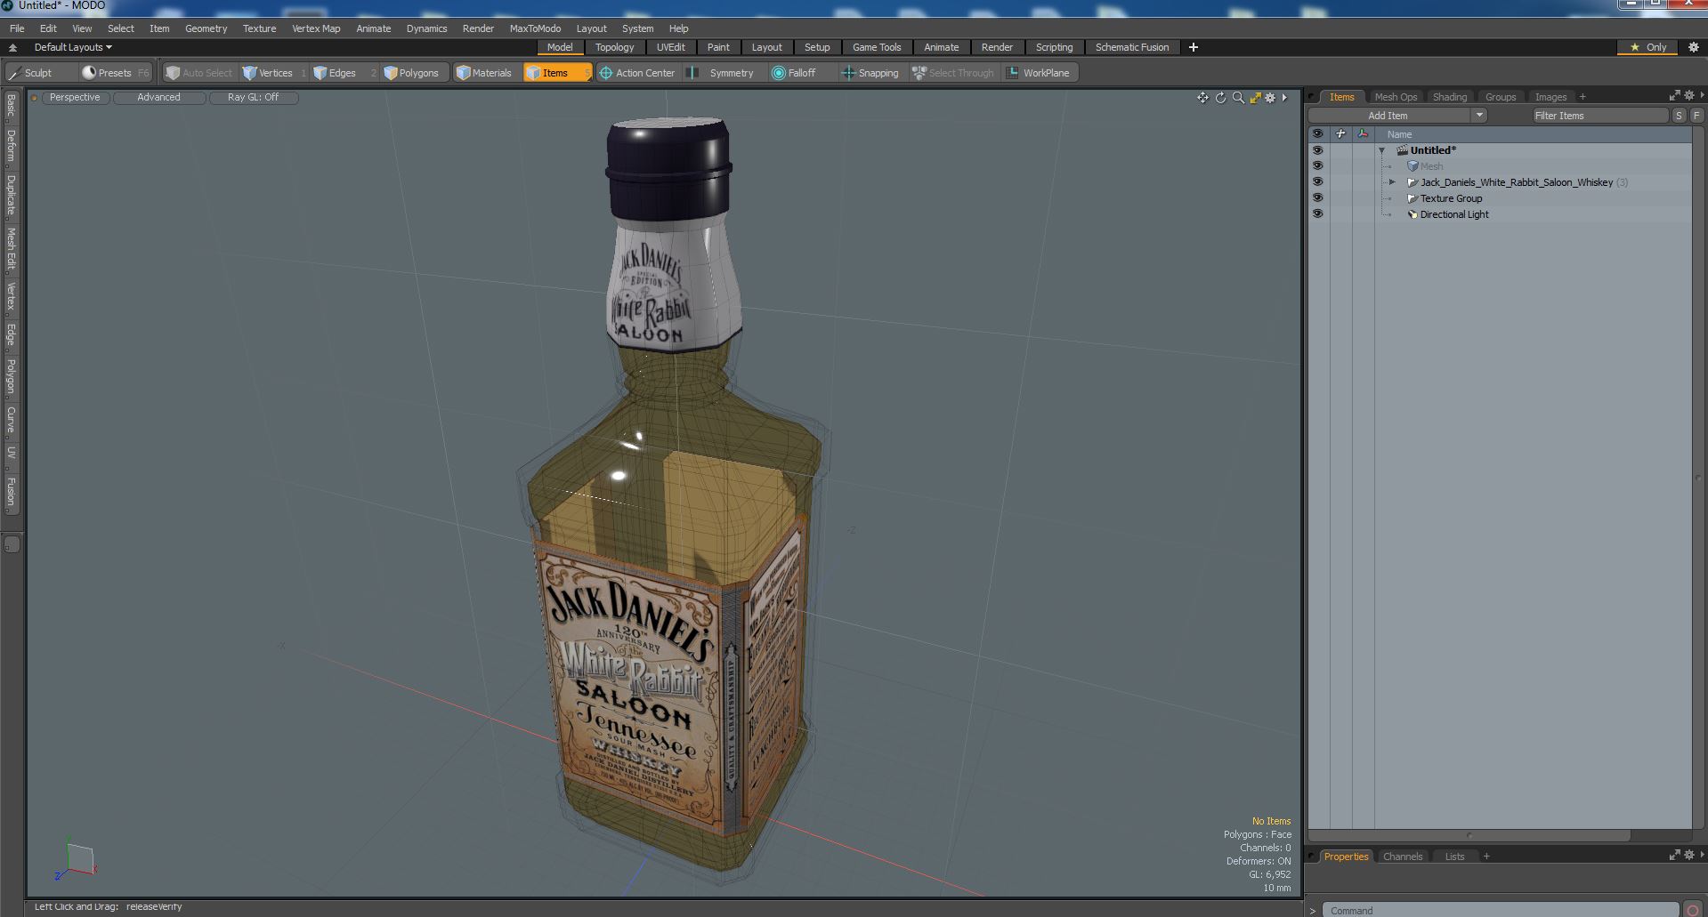
Task: Switch to Vertices selection mode
Action: point(274,73)
